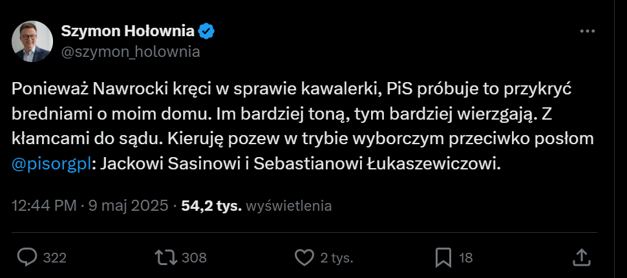Bookmark this tweet
The width and height of the screenshot is (627, 278).
[x=443, y=257]
